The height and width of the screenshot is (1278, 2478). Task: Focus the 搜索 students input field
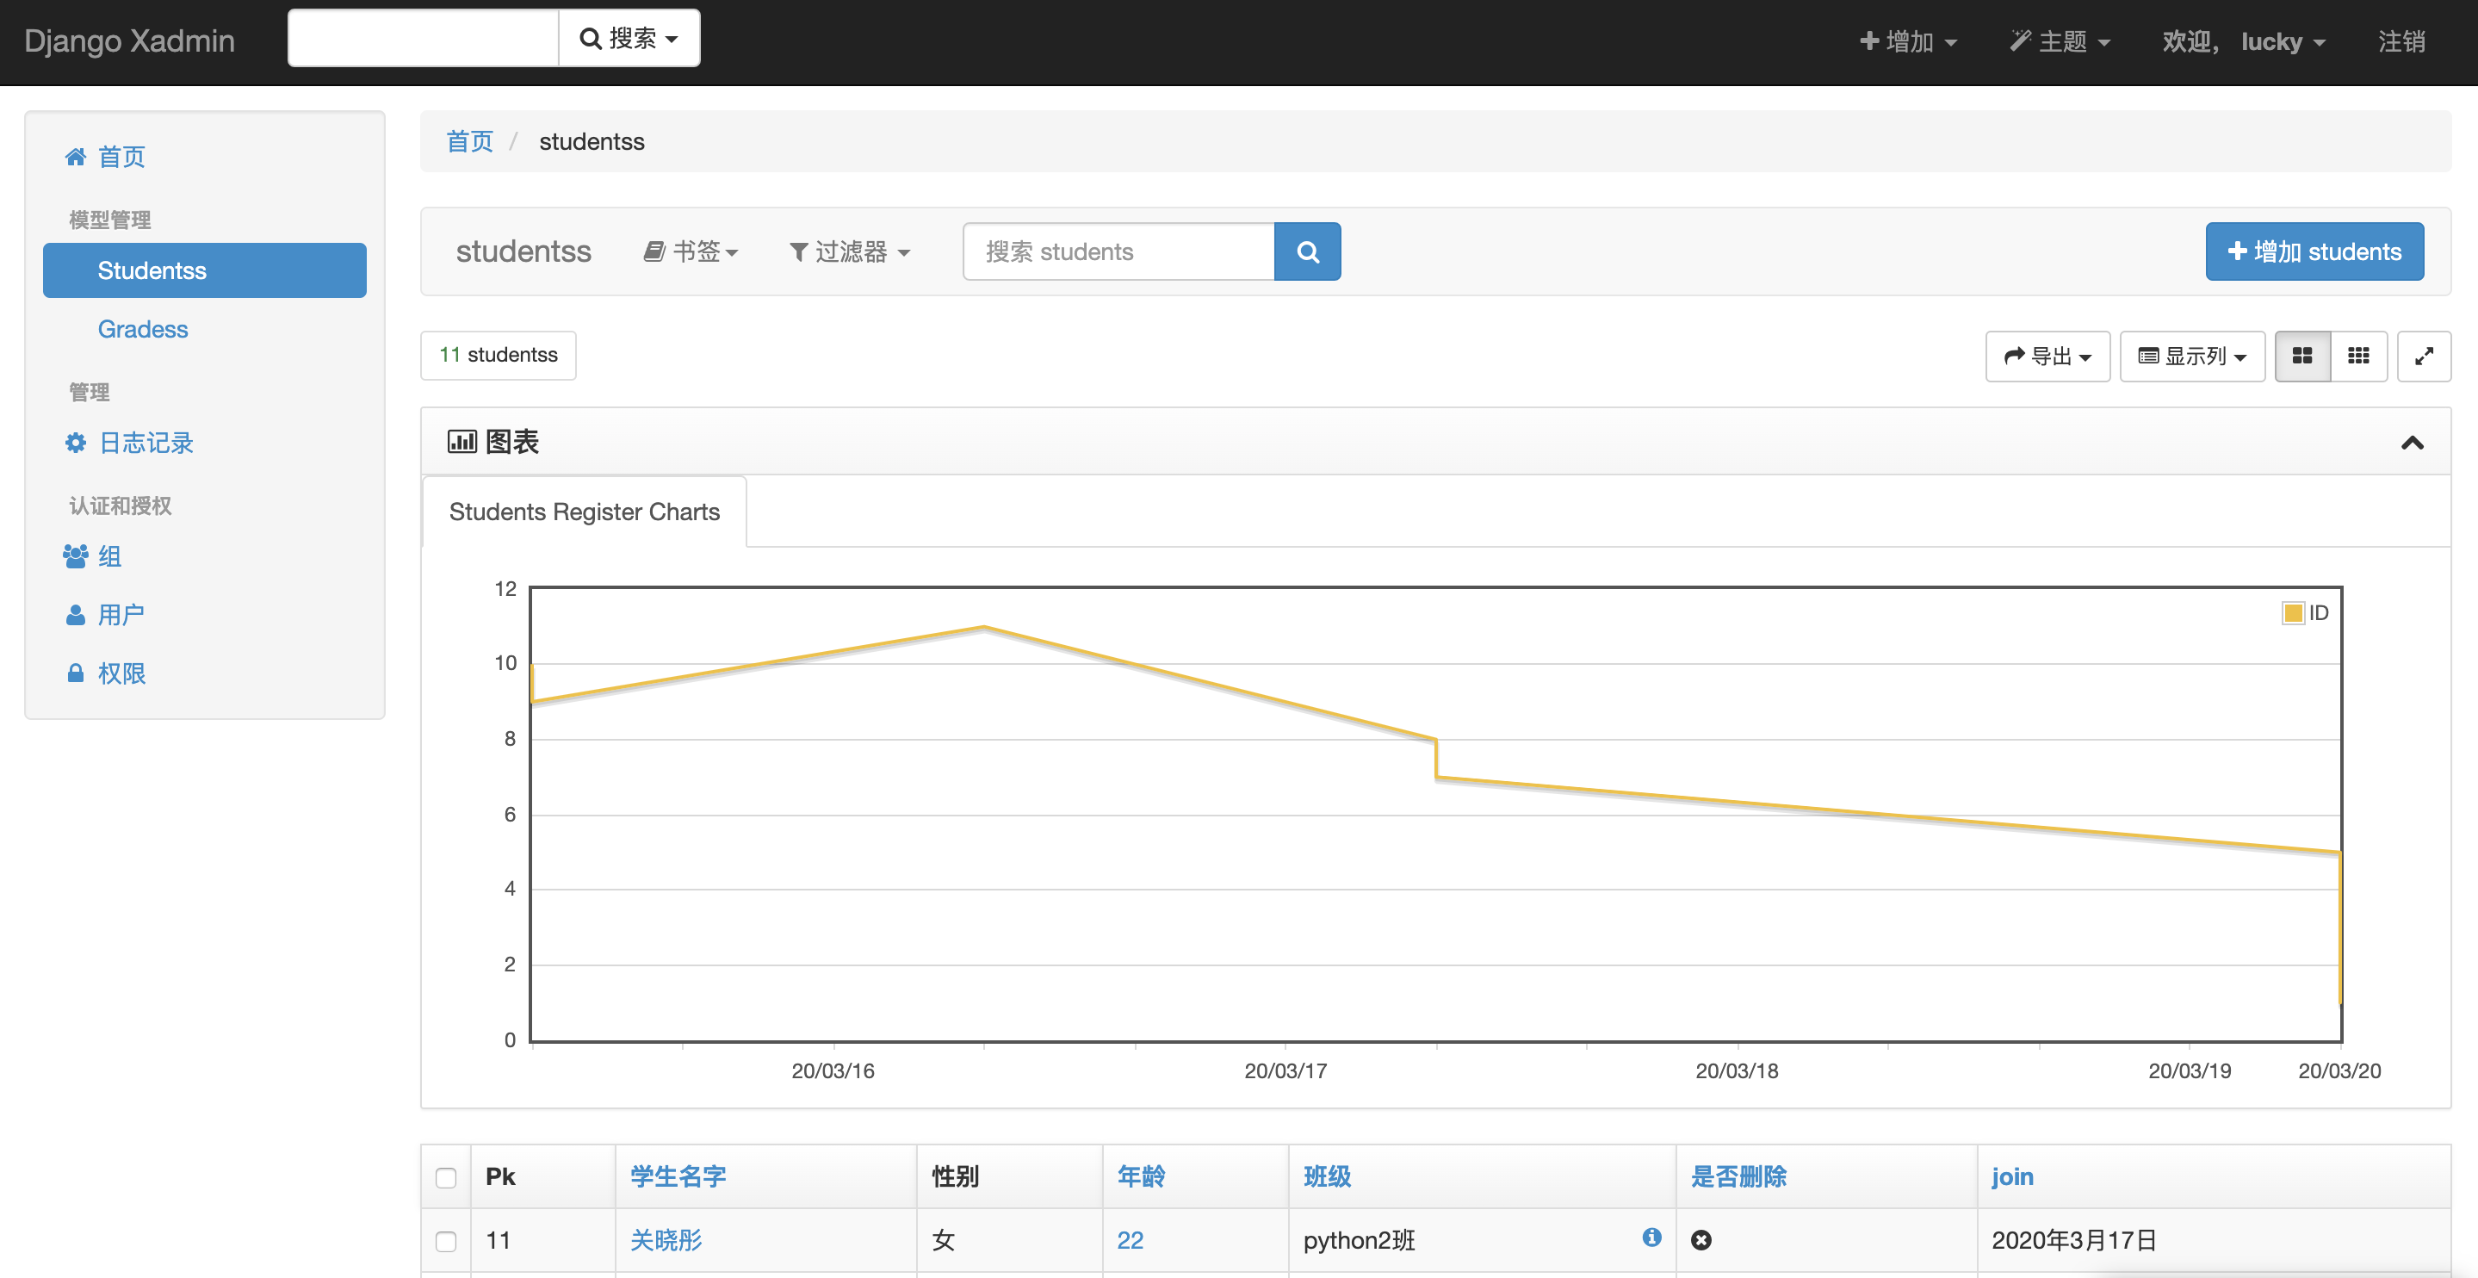click(1118, 252)
